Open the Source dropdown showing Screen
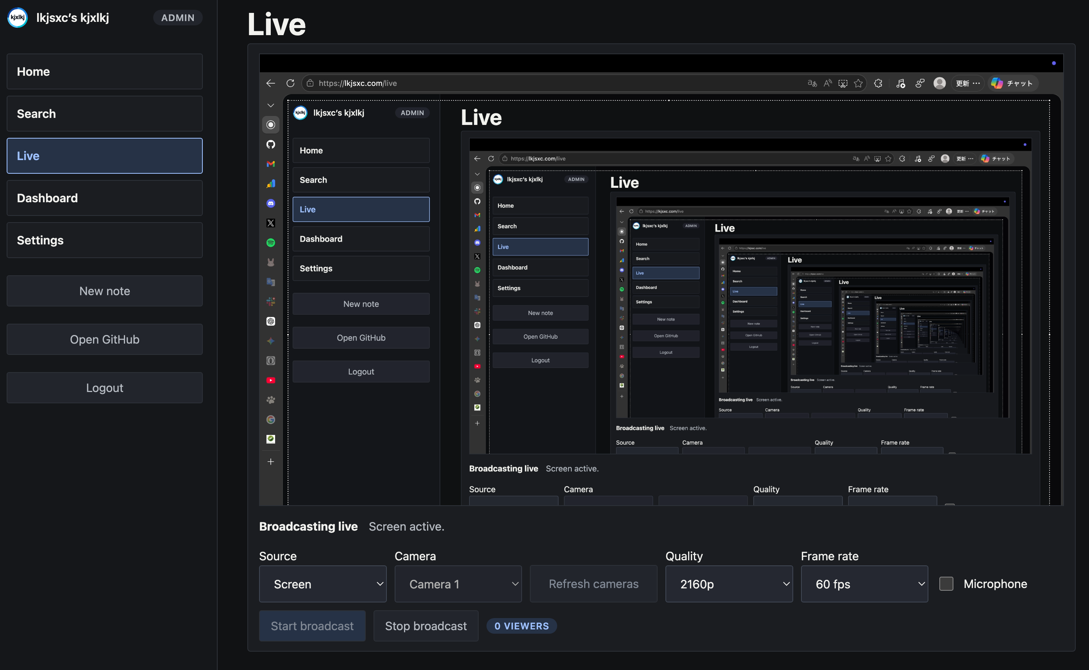Image resolution: width=1089 pixels, height=670 pixels. (x=322, y=584)
